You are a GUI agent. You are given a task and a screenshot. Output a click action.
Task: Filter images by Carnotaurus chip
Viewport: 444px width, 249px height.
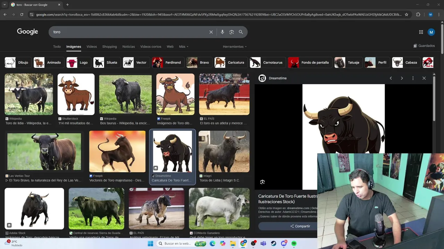pyautogui.click(x=268, y=63)
